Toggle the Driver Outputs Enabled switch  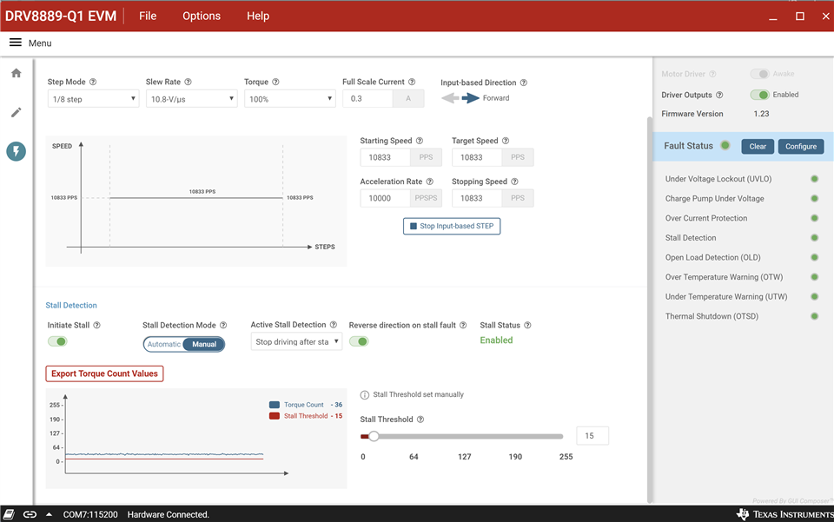click(759, 95)
